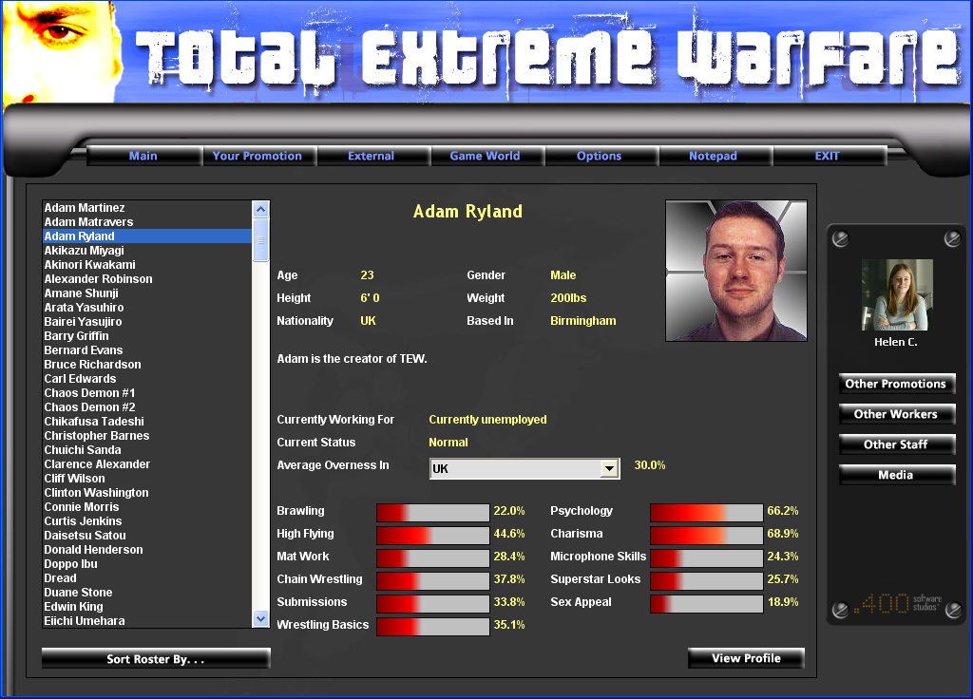The image size is (973, 699).
Task: Click the EXIT menu button
Action: (827, 156)
